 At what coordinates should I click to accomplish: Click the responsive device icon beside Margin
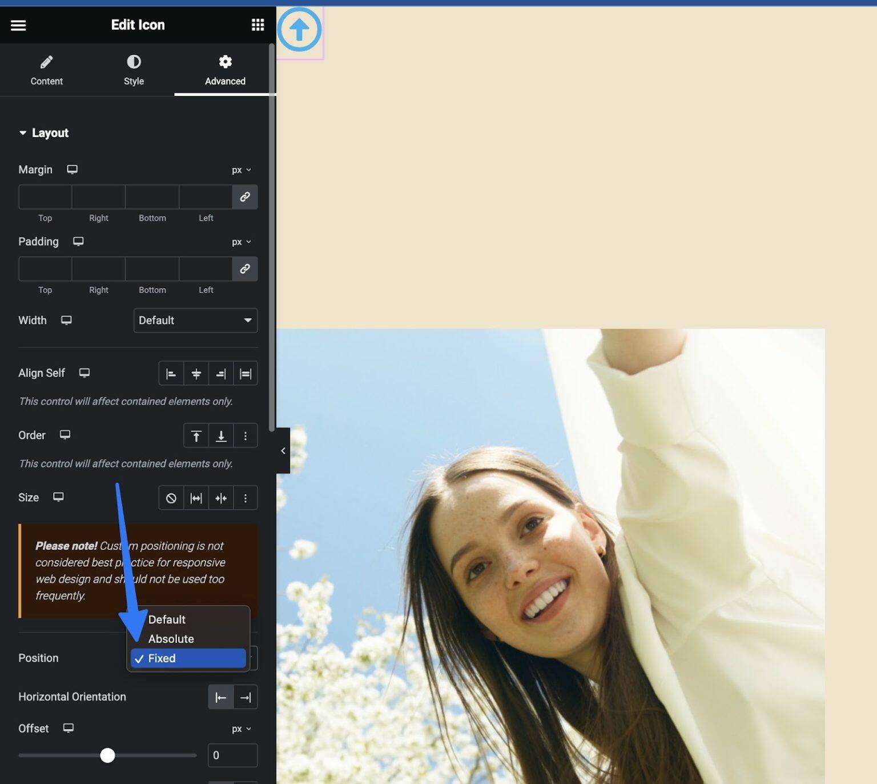coord(72,169)
